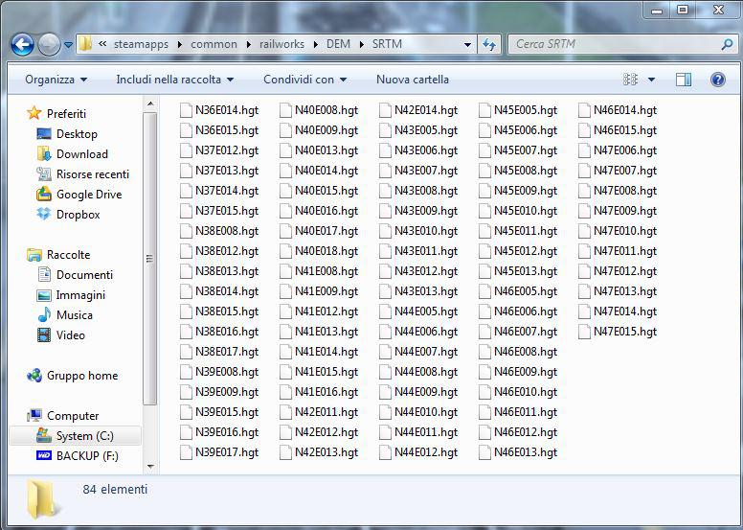Open Includi nella raccolta menu
Viewport: 743px width, 530px height.
[x=175, y=80]
